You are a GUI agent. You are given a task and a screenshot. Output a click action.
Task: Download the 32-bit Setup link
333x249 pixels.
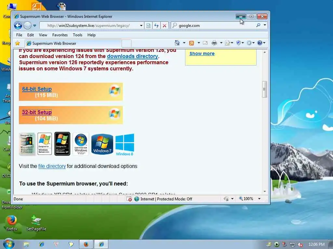point(37,112)
